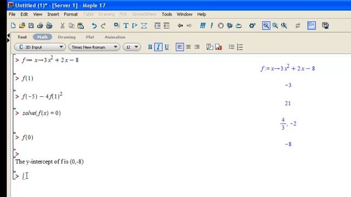351x197 pixels.
Task: Open the View menu
Action: click(38, 14)
